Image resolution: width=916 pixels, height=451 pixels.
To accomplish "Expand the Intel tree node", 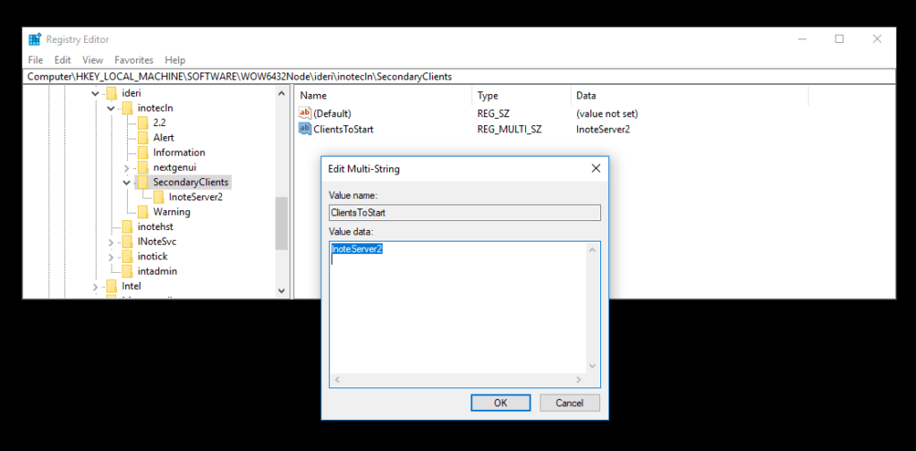I will click(95, 286).
